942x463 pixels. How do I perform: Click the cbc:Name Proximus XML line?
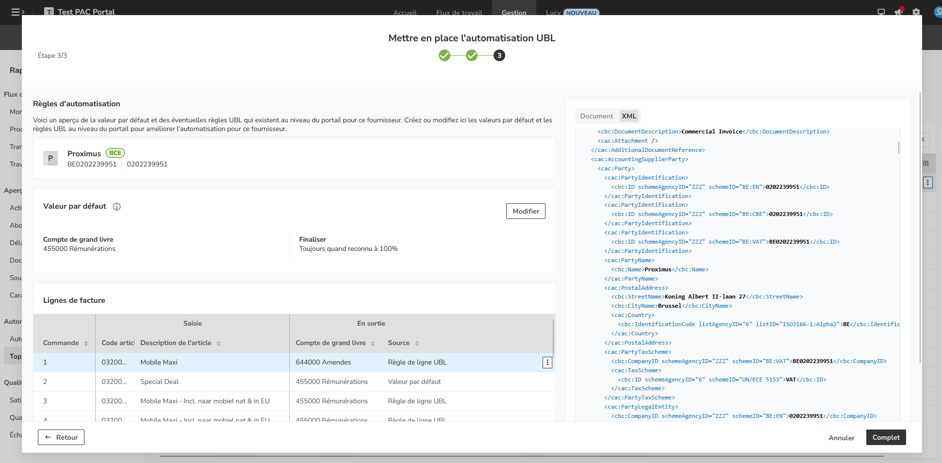[x=660, y=269]
